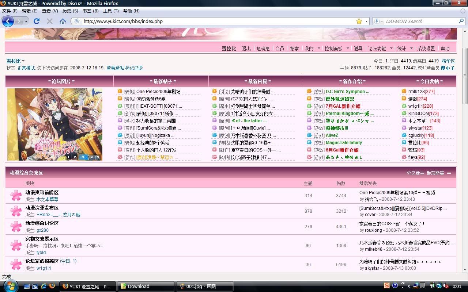The height and width of the screenshot is (292, 468).
Task: Click the Forward navigation arrow
Action: 19,21
